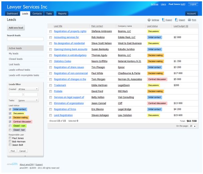Open the header Settings link

154,4
